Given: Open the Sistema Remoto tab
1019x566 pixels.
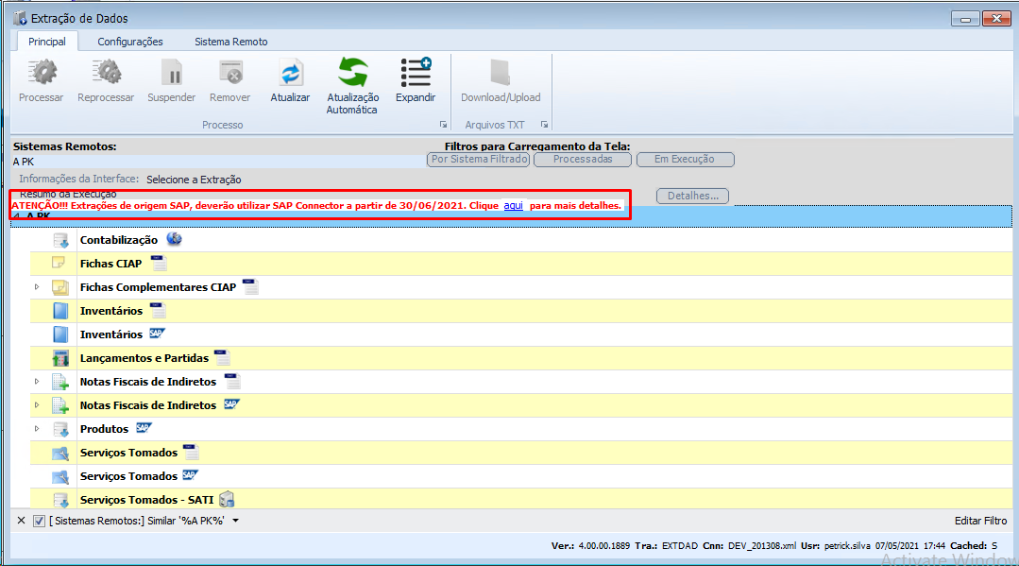Looking at the screenshot, I should pos(230,42).
